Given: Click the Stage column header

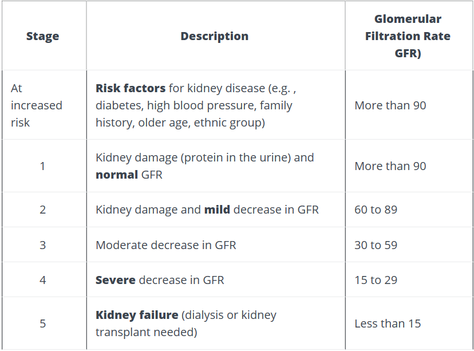Looking at the screenshot, I should (x=42, y=36).
